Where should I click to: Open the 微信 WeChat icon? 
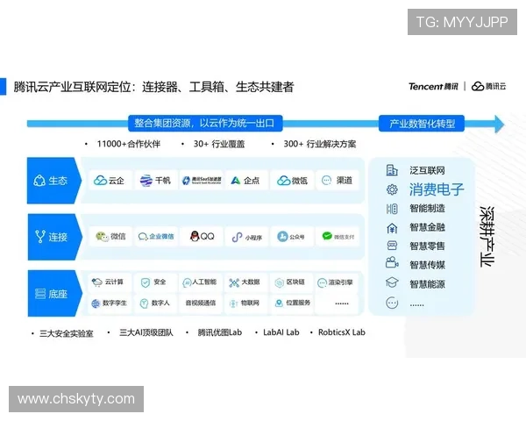pos(102,237)
